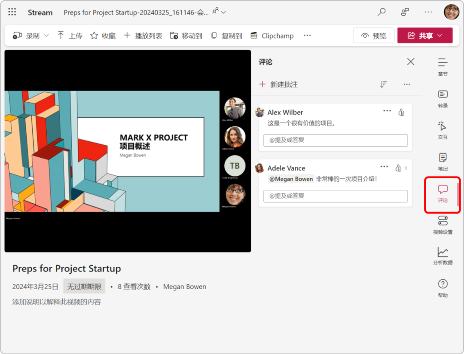Expand the Share (共享) button dropdown
Viewport: 464px width, 354px height.
tap(440, 36)
